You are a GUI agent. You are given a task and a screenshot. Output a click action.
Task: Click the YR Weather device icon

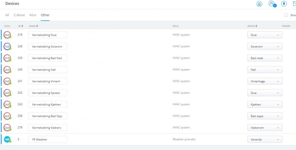[x=7, y=139]
